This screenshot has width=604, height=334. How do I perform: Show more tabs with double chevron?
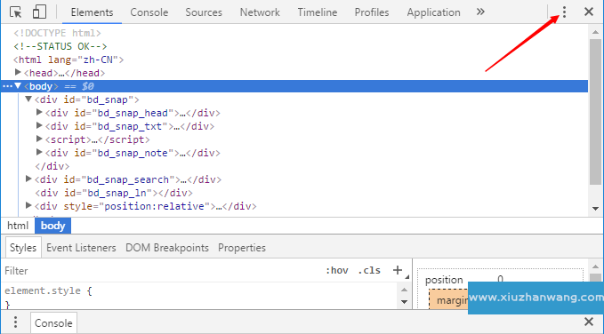[480, 12]
